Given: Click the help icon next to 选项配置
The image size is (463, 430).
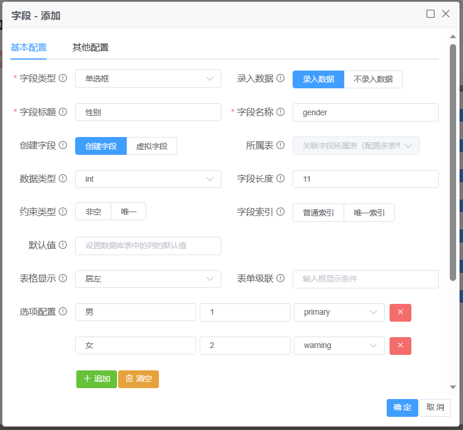Looking at the screenshot, I should click(63, 312).
